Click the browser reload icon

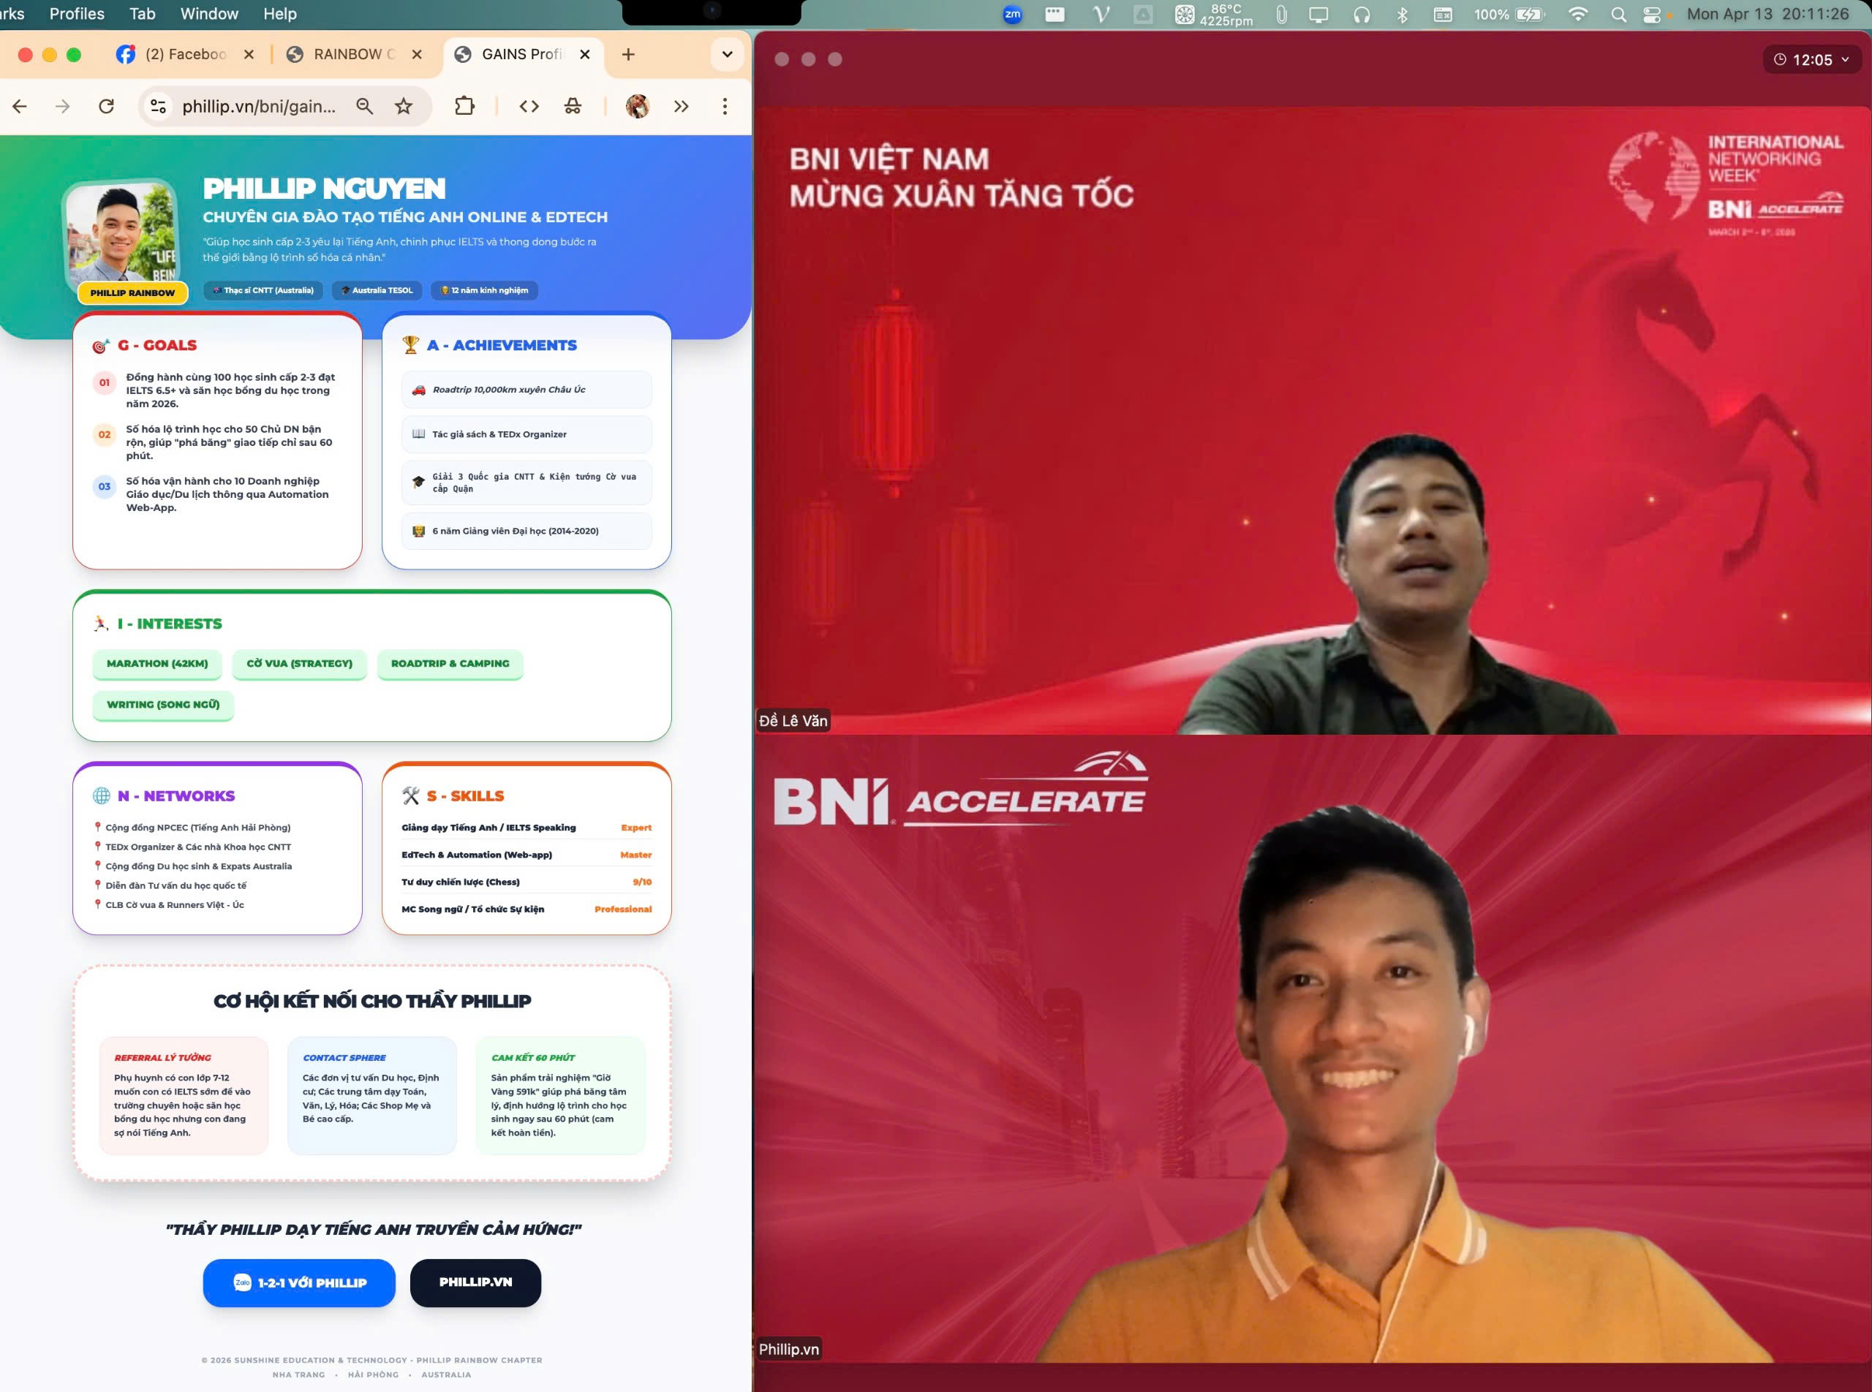(x=106, y=106)
